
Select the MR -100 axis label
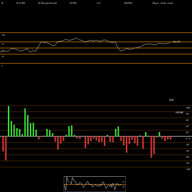point(188,169)
